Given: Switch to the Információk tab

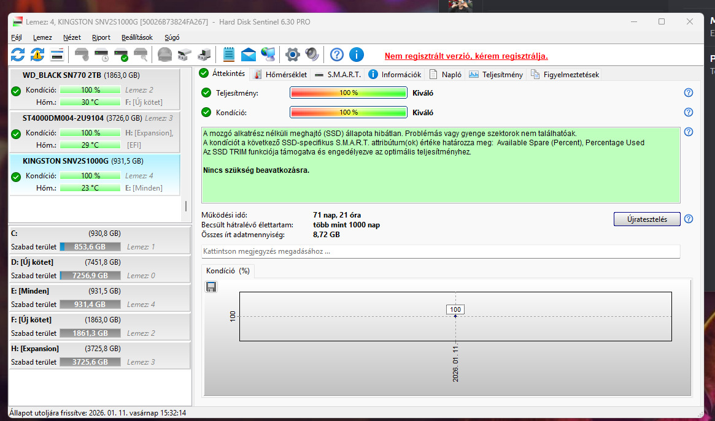Looking at the screenshot, I should pyautogui.click(x=395, y=75).
